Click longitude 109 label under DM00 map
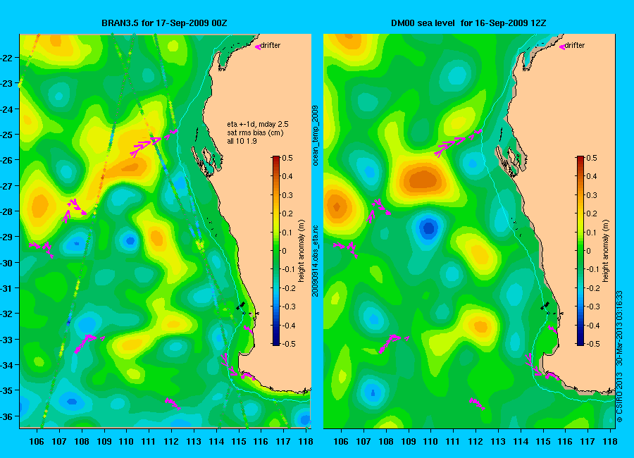This screenshot has width=634, height=458. (x=408, y=441)
